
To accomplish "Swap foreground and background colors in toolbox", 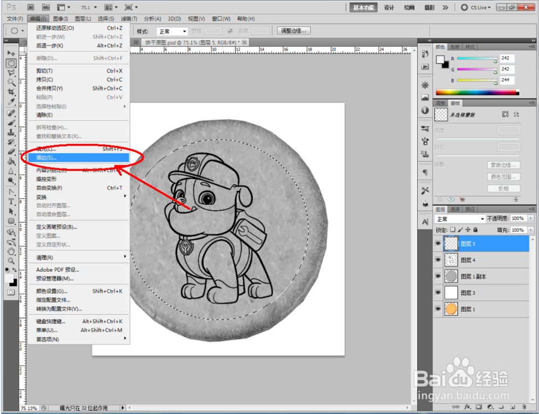I will 15,270.
